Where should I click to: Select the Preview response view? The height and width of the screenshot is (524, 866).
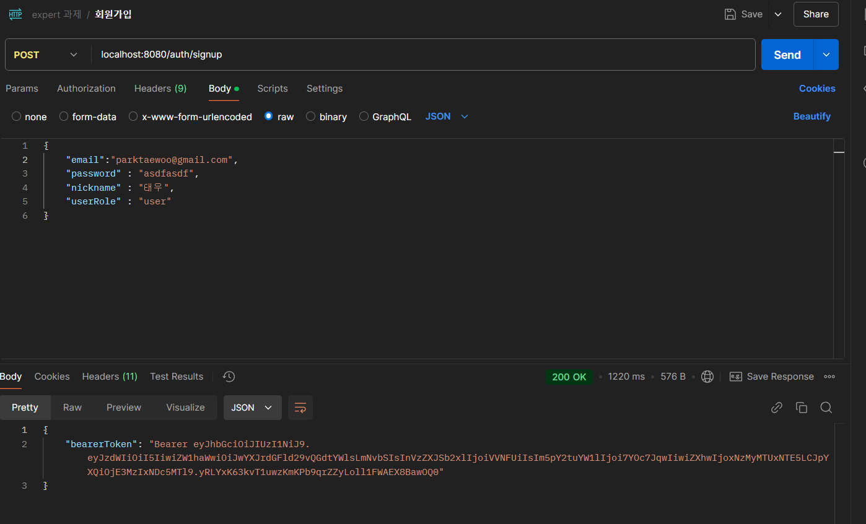click(124, 408)
